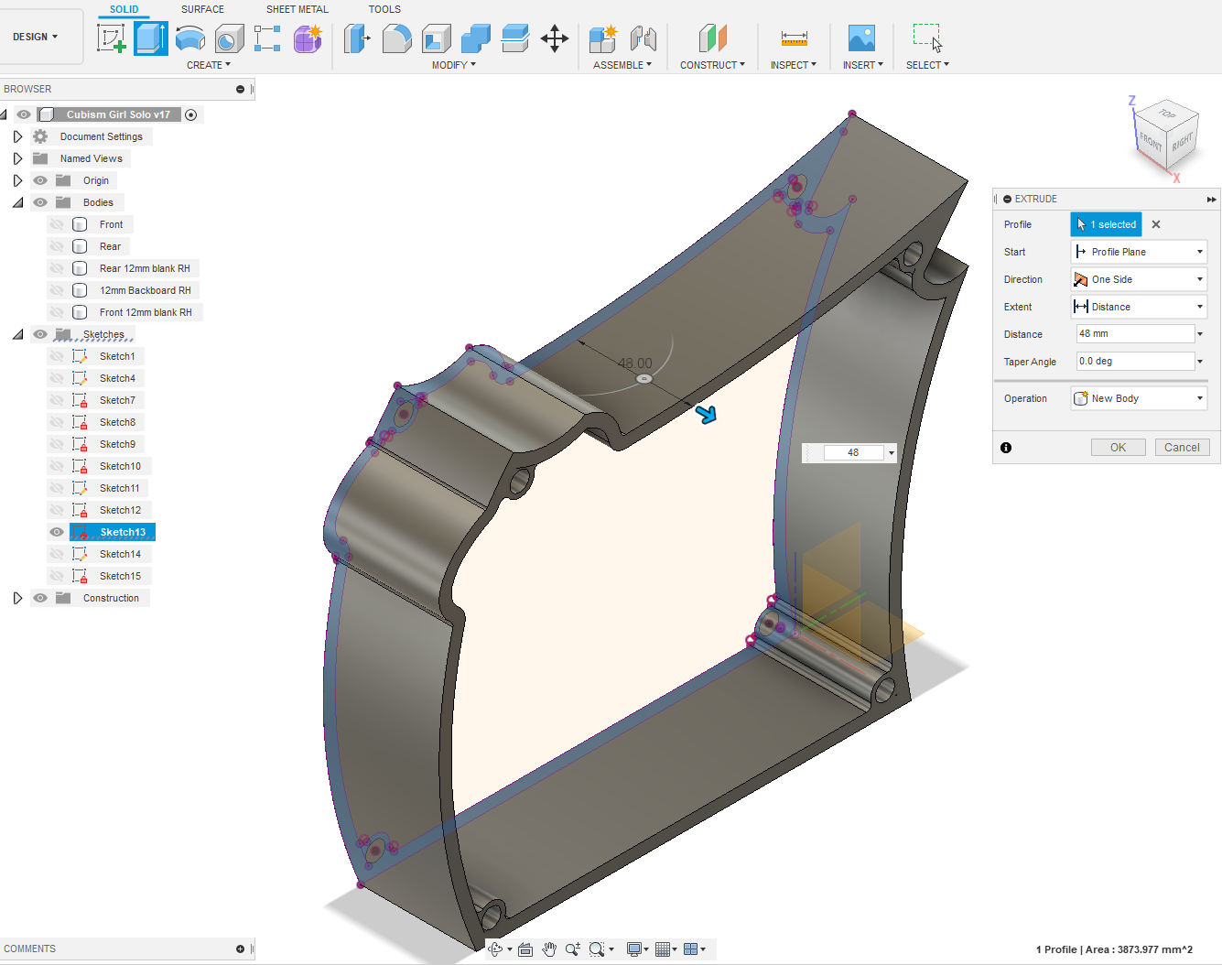1222x965 pixels.
Task: Confirm extrude with OK button
Action: [1119, 448]
